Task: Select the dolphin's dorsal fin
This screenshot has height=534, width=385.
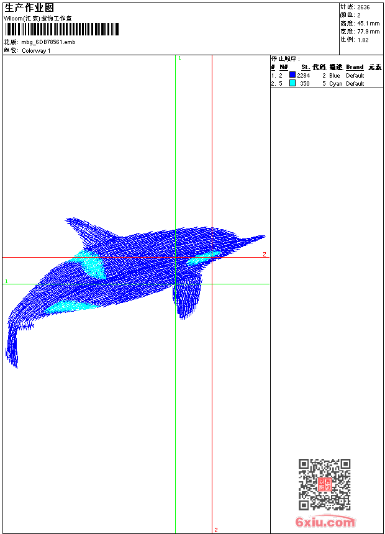Action: pos(83,229)
